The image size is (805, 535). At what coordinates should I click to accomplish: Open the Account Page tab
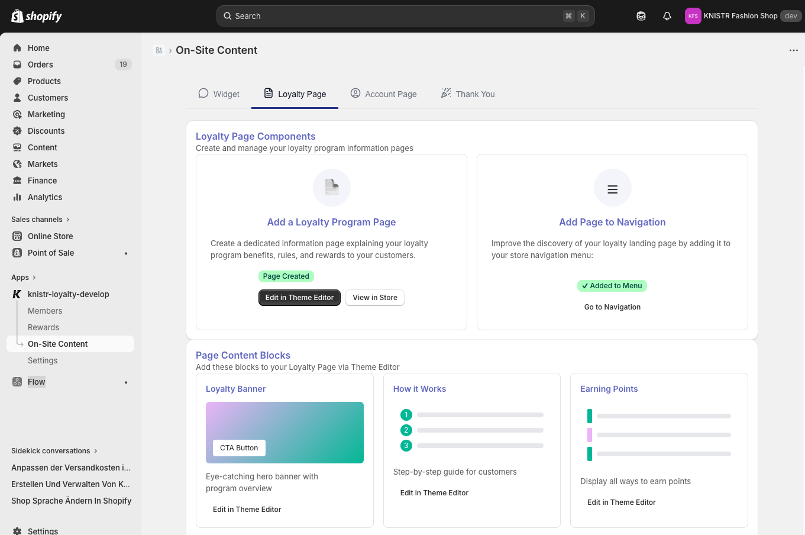(384, 94)
